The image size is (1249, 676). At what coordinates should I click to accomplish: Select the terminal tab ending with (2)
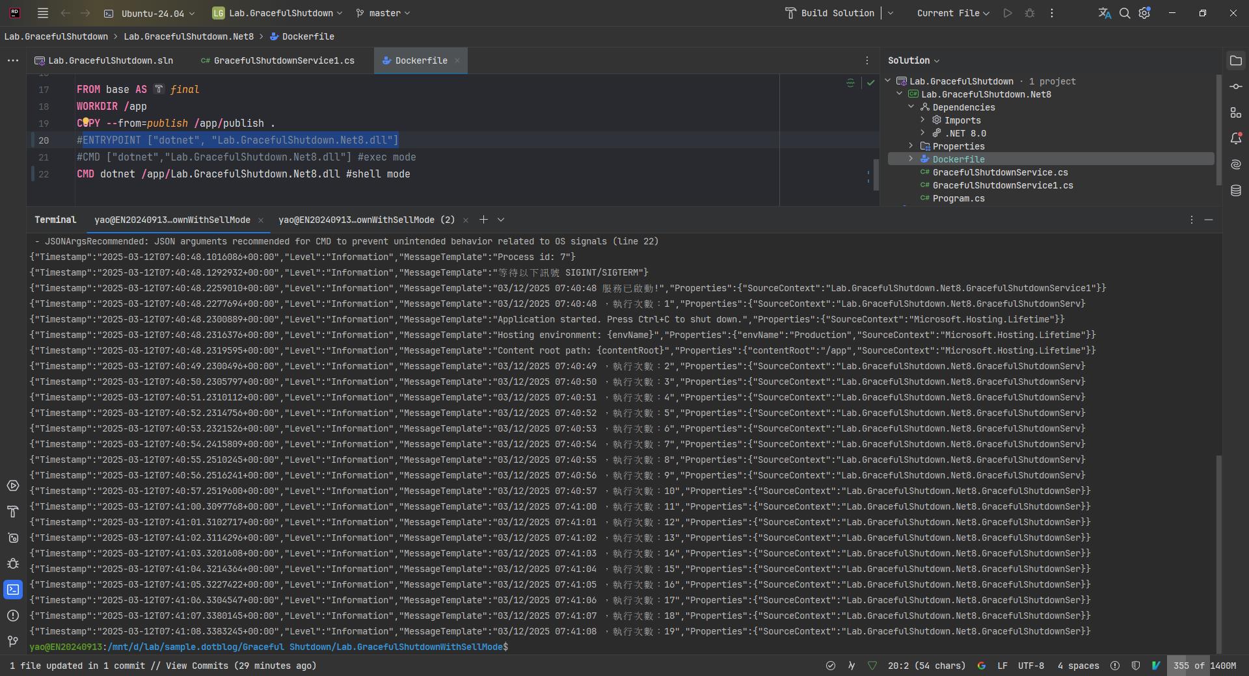[366, 220]
